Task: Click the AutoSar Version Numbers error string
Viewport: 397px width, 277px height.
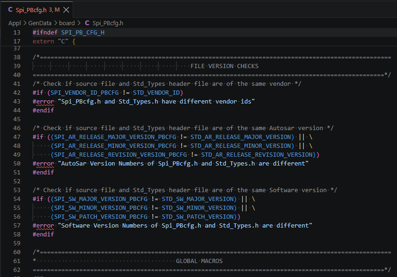Action: pyautogui.click(x=183, y=164)
